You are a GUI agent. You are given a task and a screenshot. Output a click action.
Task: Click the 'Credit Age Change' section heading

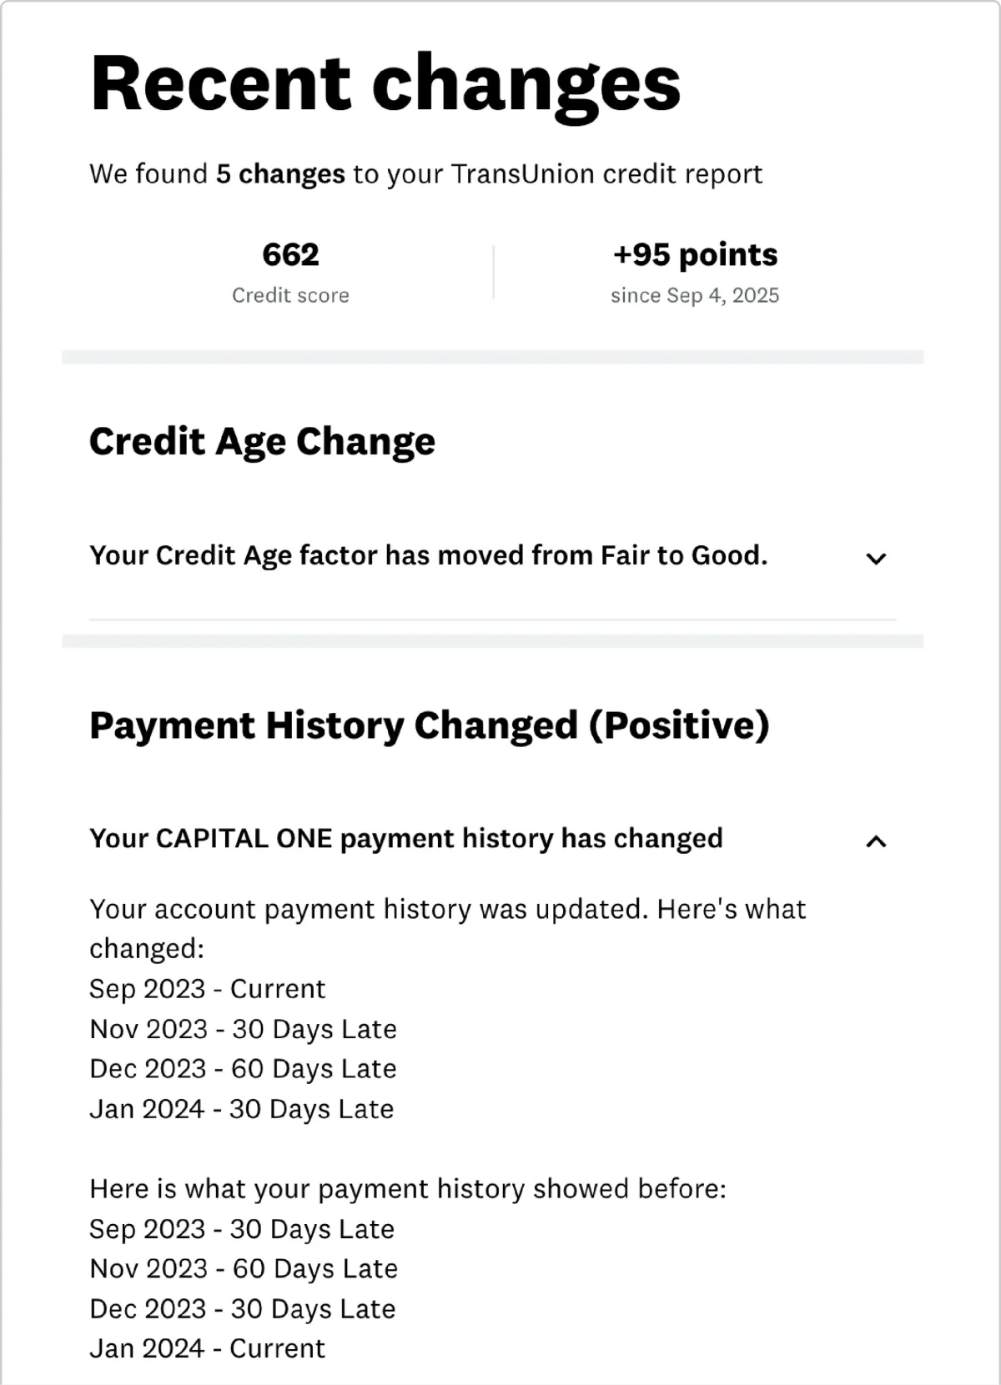tap(262, 442)
